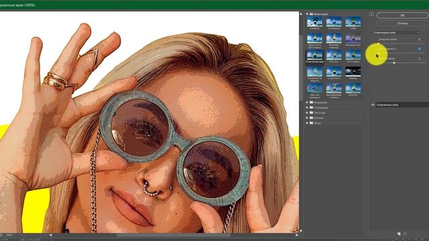The height and width of the screenshot is (241, 429).
Task: Pick the Пастель filter thumbnail
Action: coord(334,55)
